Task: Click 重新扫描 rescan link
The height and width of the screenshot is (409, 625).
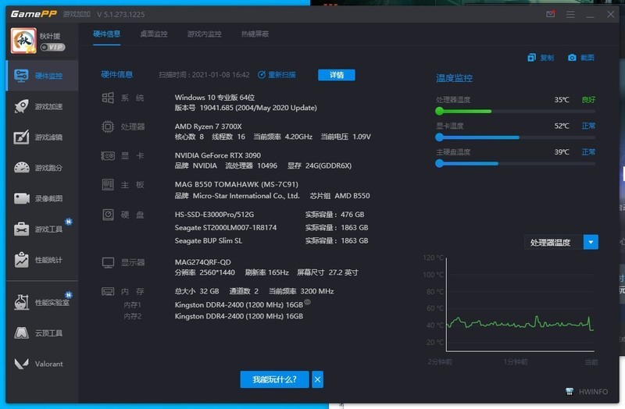Action: (277, 75)
